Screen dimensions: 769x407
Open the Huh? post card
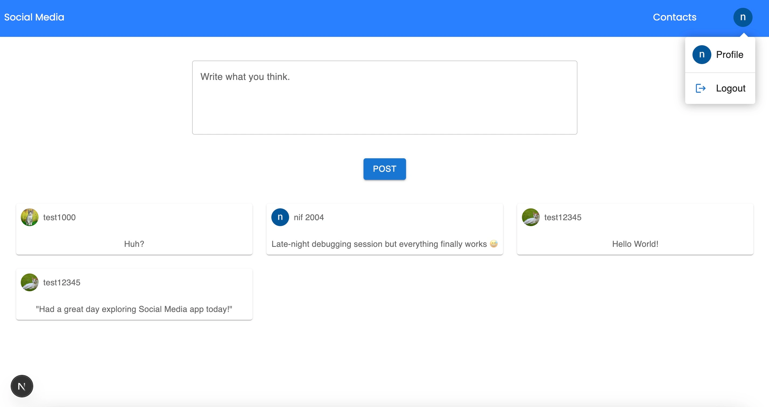(134, 244)
